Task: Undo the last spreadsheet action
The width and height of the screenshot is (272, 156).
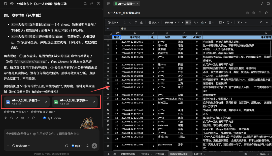Action: tap(125, 23)
